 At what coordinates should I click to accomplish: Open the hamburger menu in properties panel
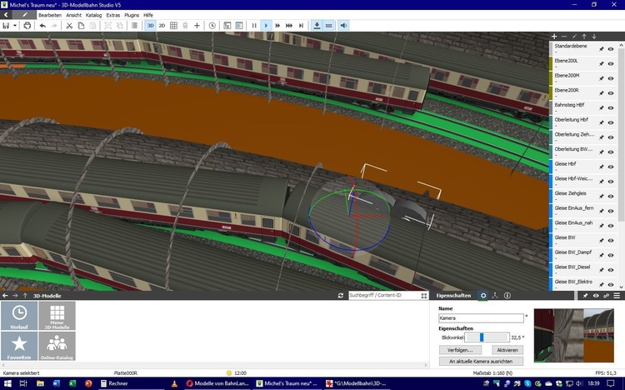click(x=617, y=296)
